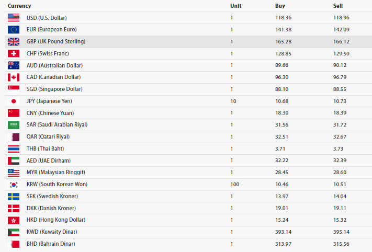
Task: Click the KWD sell rate 395.14
Action: point(341,232)
